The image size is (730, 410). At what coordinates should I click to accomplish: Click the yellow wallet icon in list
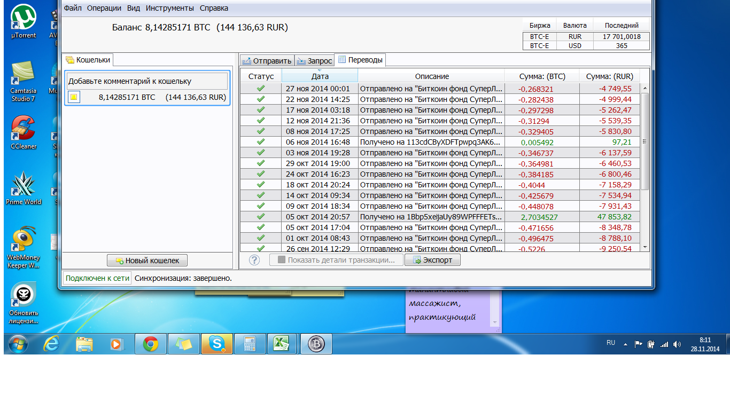coord(74,97)
